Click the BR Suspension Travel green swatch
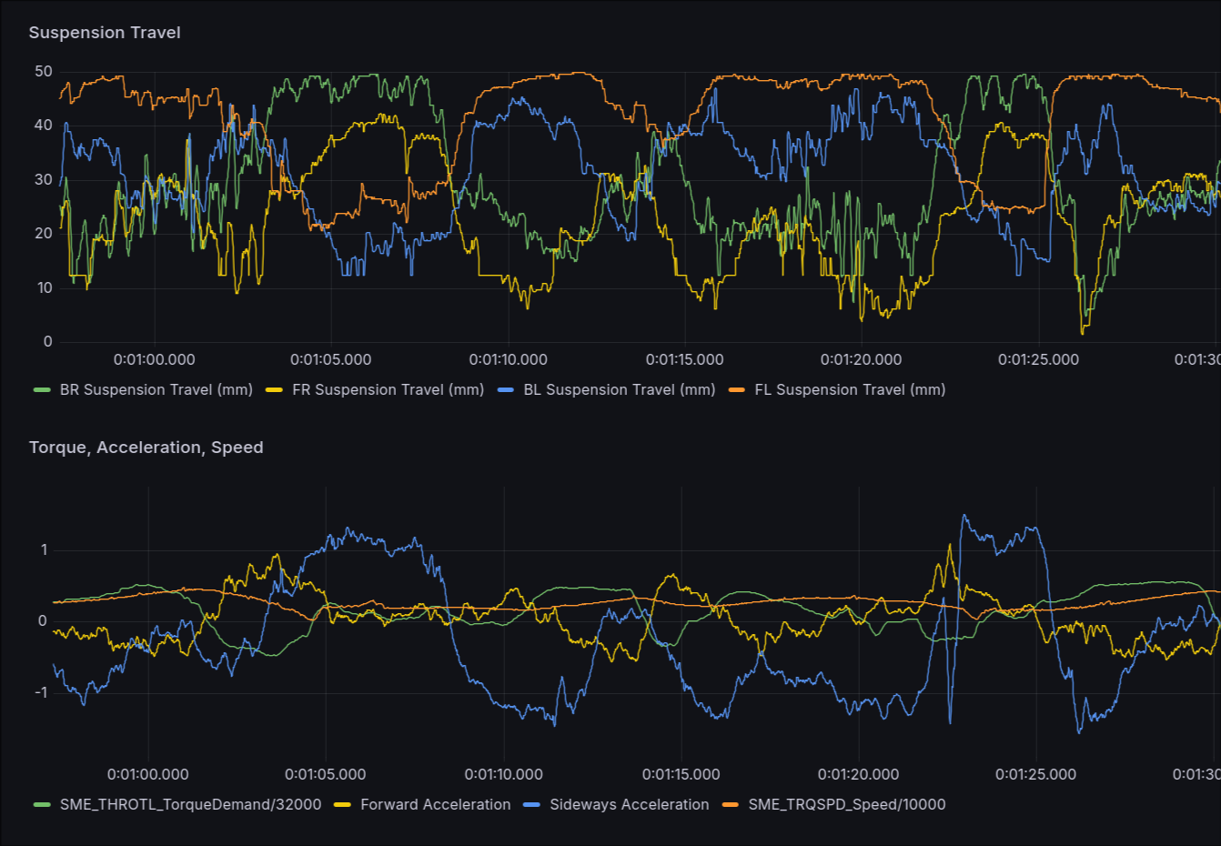The image size is (1221, 846). click(42, 390)
